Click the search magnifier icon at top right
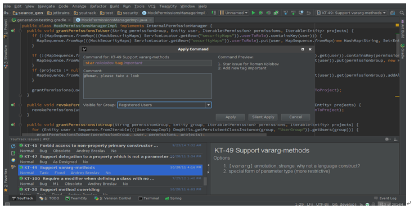414x209 pixels. [402, 13]
